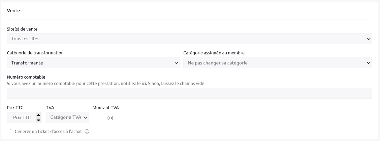Click the Montant TVA 0 € value
380x141 pixels.
point(110,118)
